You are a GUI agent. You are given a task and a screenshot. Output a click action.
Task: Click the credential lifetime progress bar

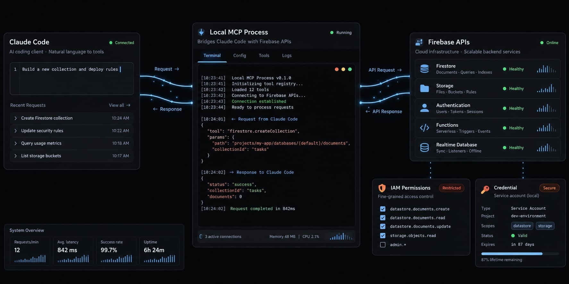(520, 254)
